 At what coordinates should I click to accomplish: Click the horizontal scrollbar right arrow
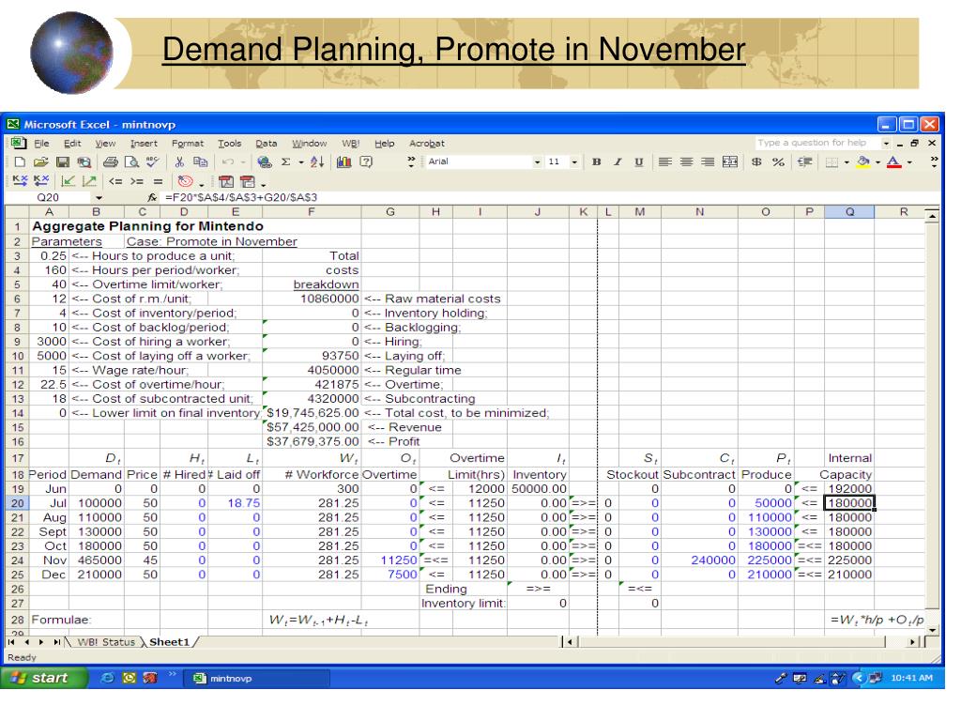[914, 642]
